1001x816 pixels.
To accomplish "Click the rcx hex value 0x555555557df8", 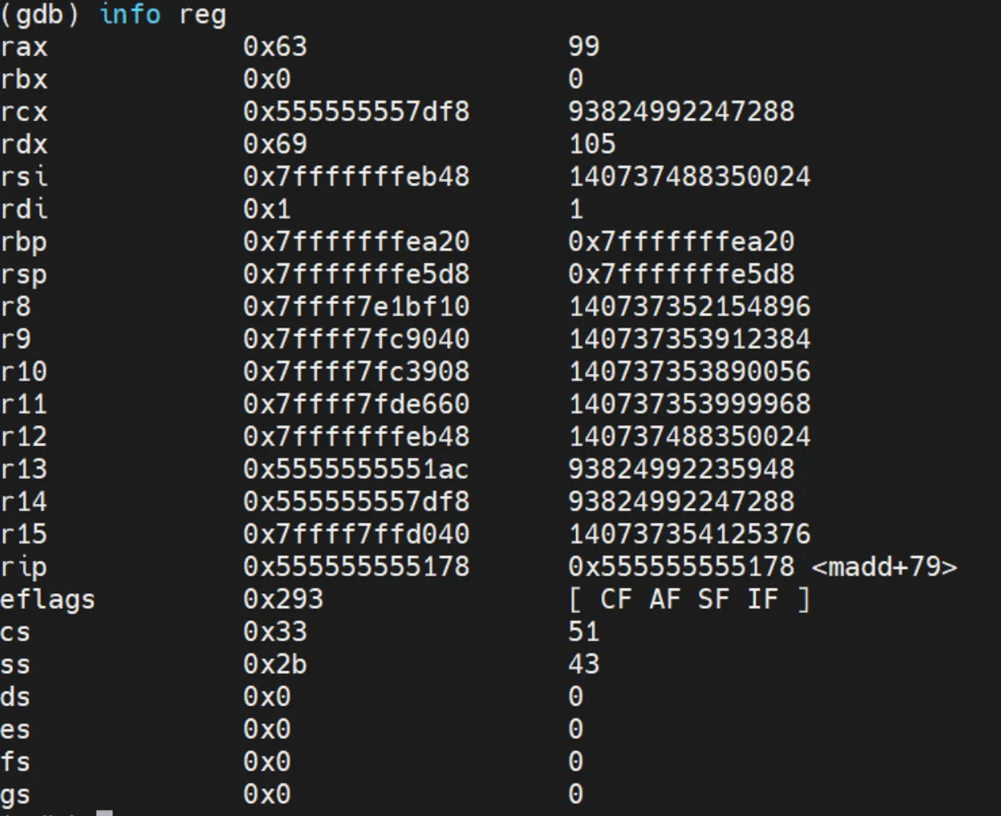I will pos(356,112).
